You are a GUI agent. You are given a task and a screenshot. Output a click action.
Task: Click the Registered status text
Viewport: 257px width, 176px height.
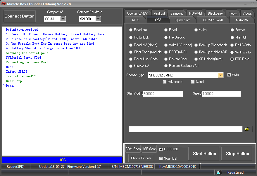235,172
